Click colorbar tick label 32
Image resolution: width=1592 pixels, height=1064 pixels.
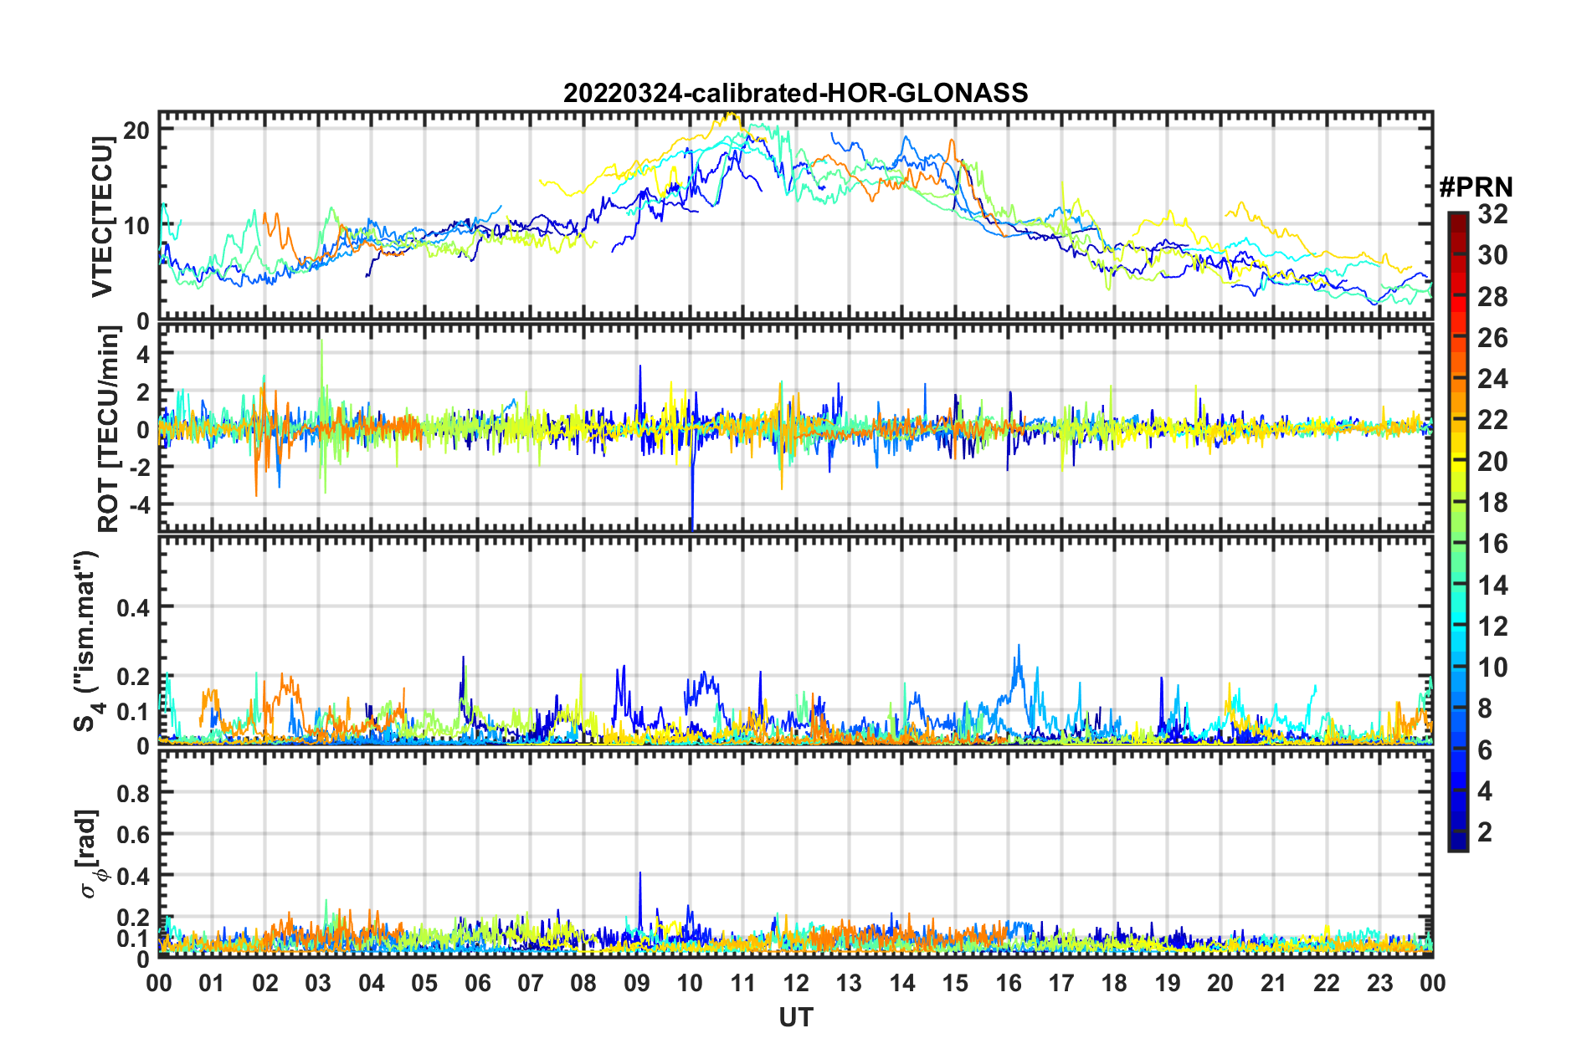pyautogui.click(x=1492, y=214)
